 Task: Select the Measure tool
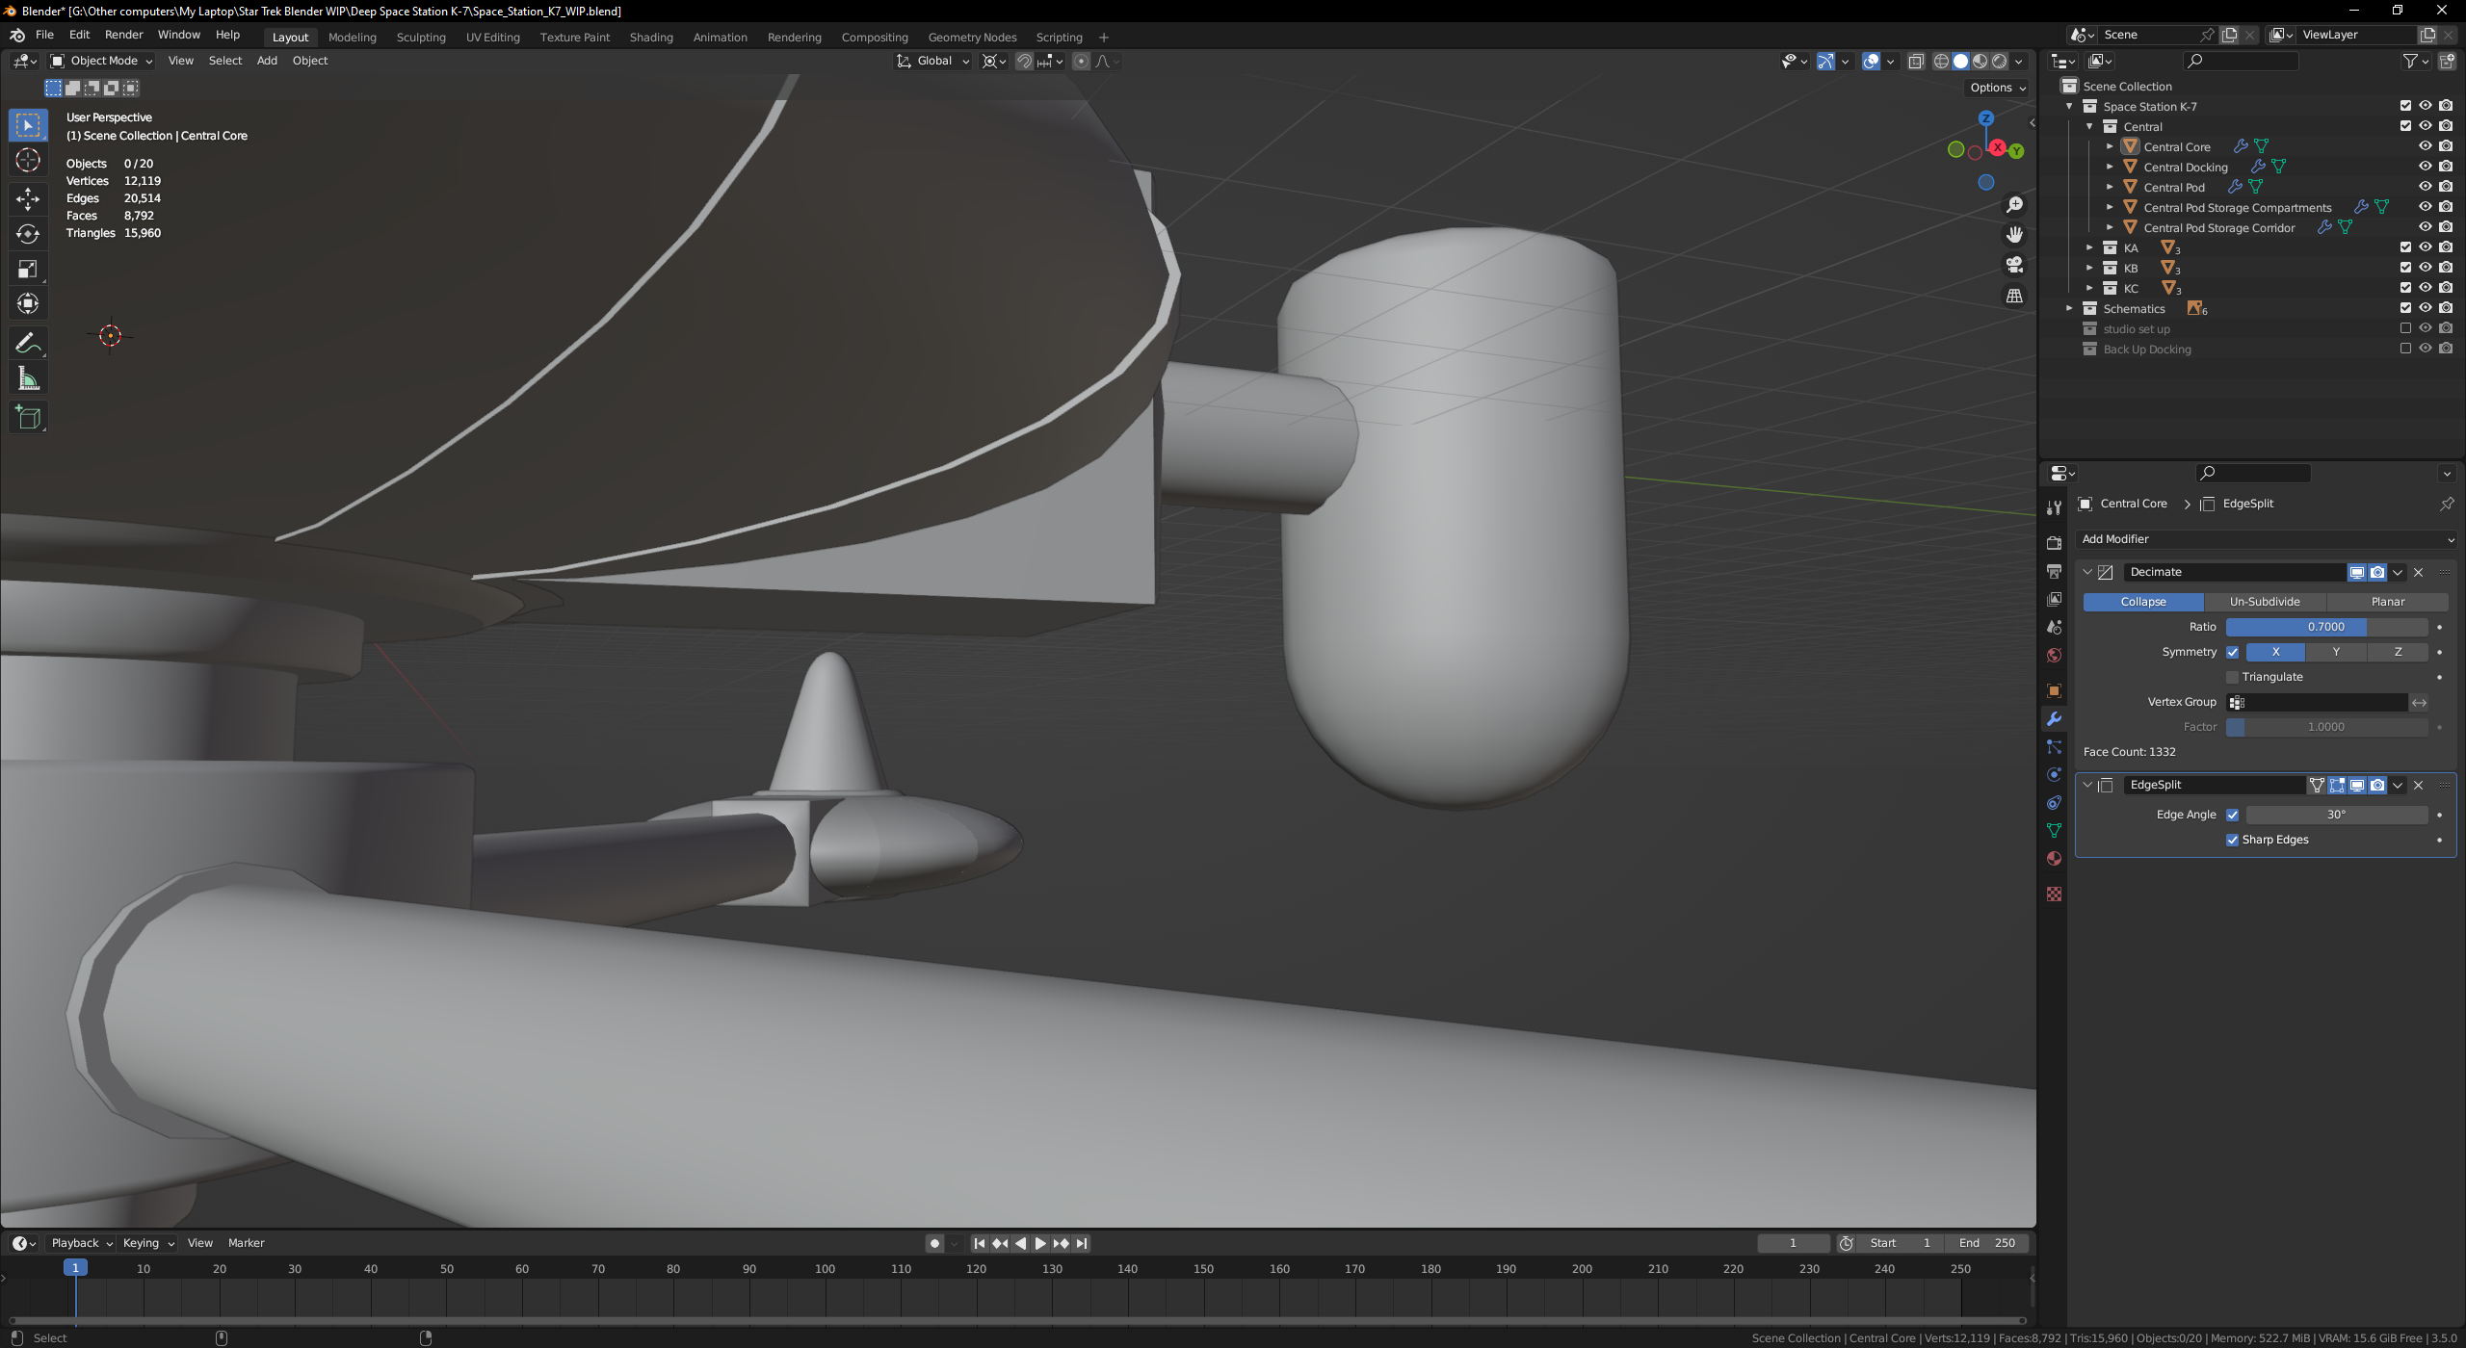[28, 378]
